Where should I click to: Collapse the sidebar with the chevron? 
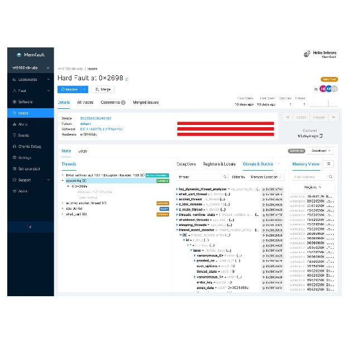point(30,227)
